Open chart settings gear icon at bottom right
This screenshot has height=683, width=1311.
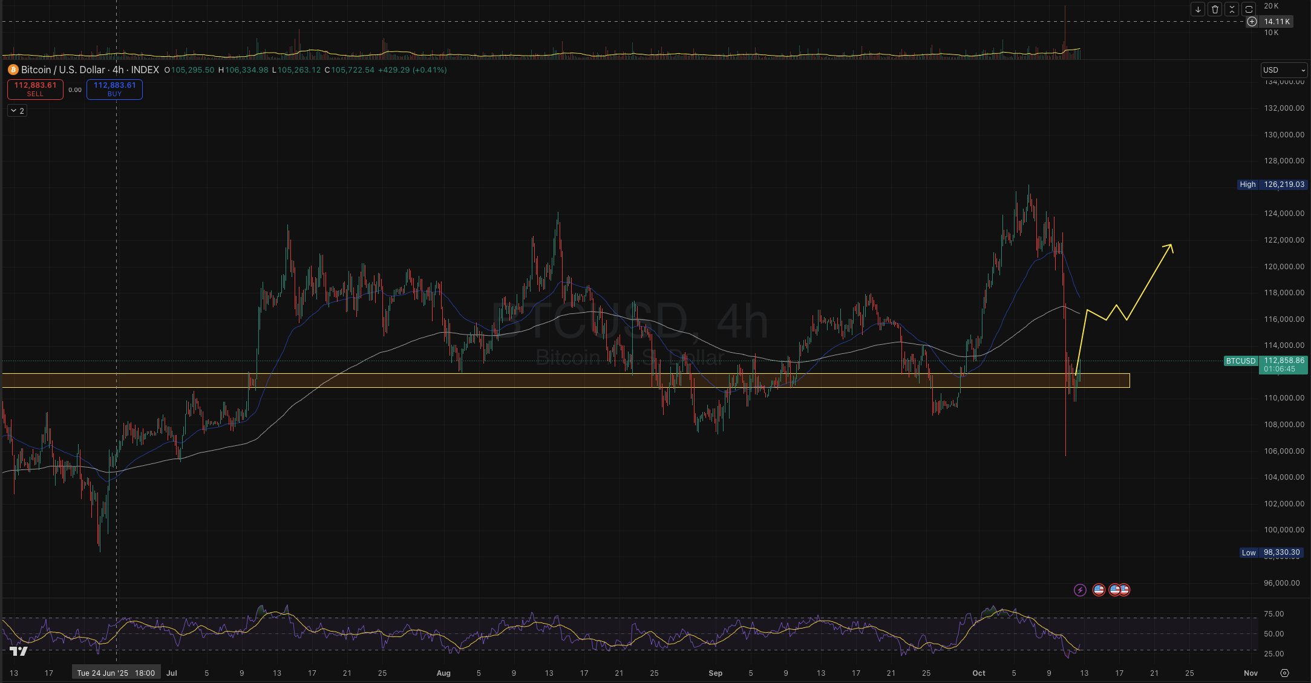point(1285,673)
